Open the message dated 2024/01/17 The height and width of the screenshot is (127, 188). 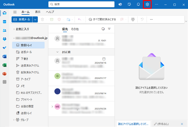pos(81,78)
